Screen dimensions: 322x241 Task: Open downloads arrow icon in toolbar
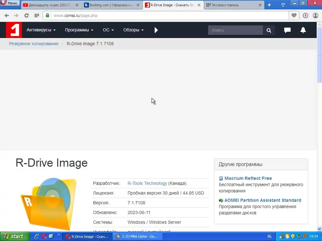click(x=305, y=16)
